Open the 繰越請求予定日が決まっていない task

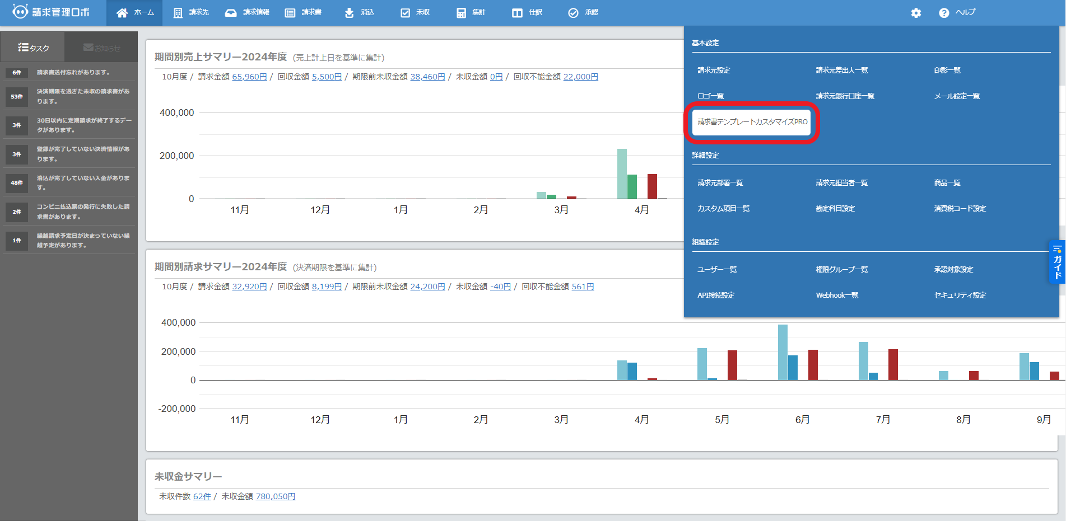pos(69,241)
